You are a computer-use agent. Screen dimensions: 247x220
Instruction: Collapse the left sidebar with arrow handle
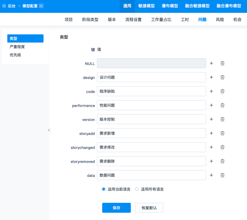(49, 130)
